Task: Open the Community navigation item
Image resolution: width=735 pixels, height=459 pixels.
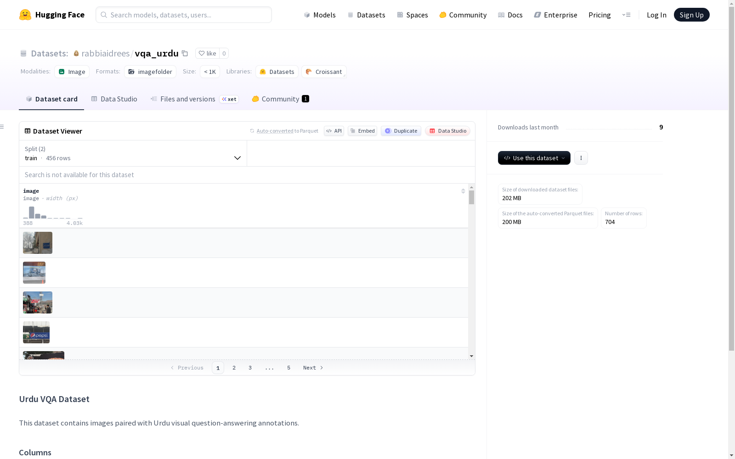Action: (x=463, y=15)
